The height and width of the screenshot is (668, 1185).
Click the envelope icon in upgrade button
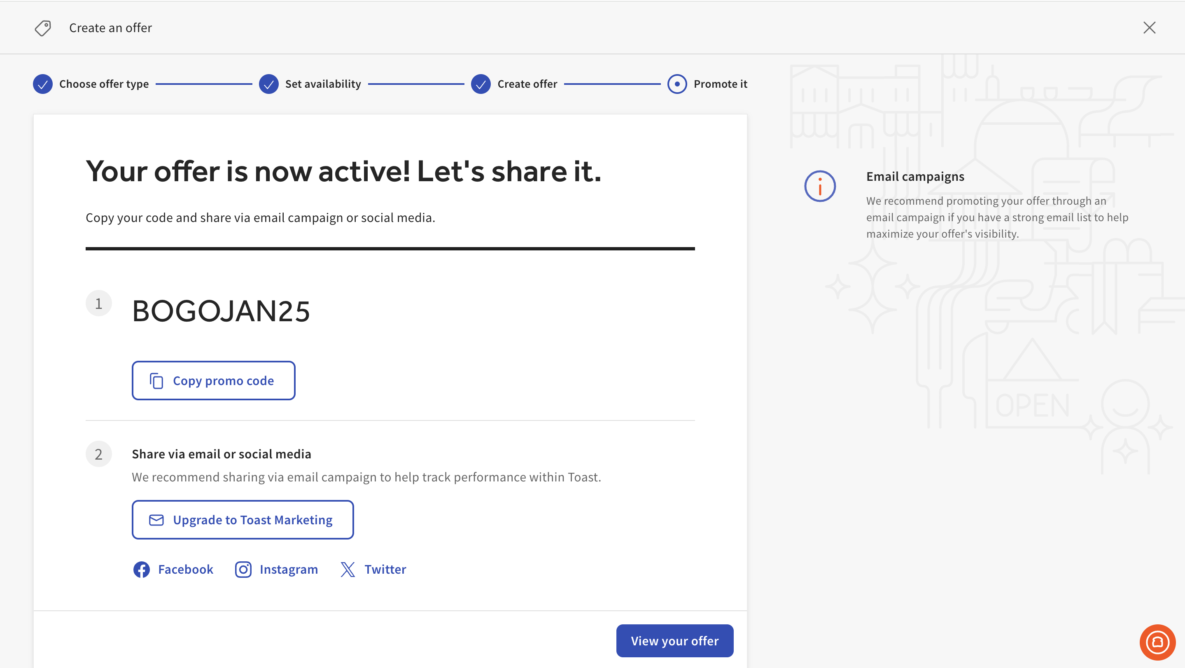(x=156, y=520)
